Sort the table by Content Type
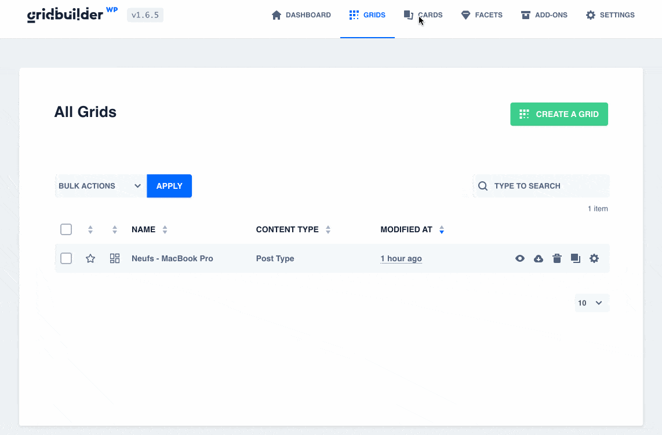The image size is (662, 435). click(293, 229)
